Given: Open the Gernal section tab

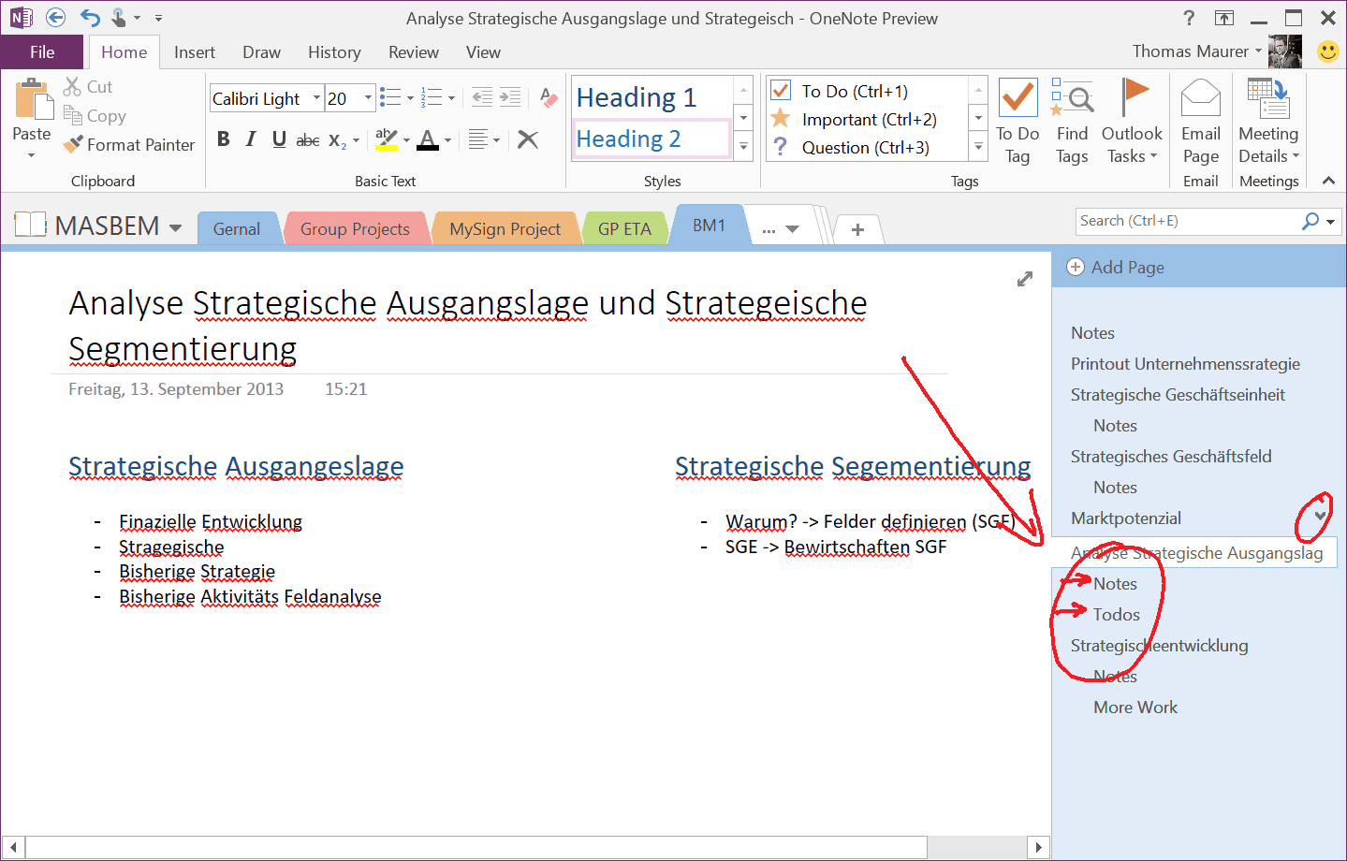Looking at the screenshot, I should coord(237,229).
